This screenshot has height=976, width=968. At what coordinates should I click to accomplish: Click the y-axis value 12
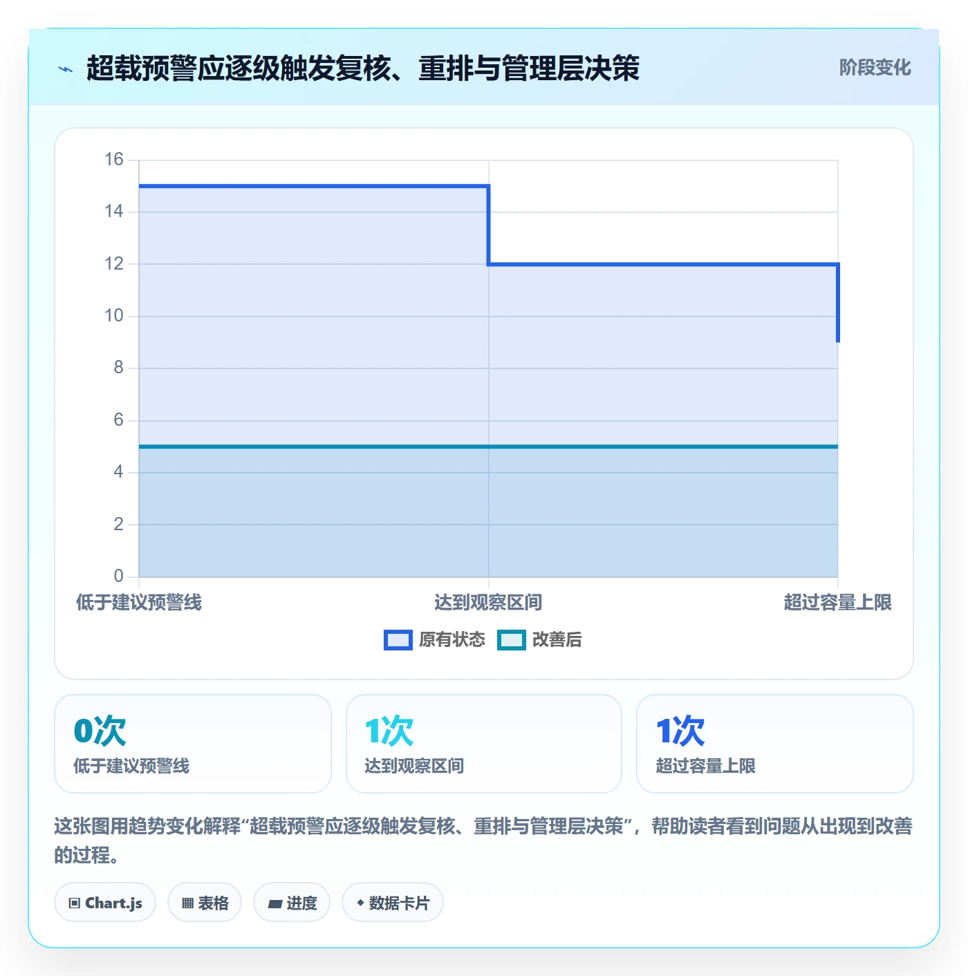pyautogui.click(x=114, y=263)
